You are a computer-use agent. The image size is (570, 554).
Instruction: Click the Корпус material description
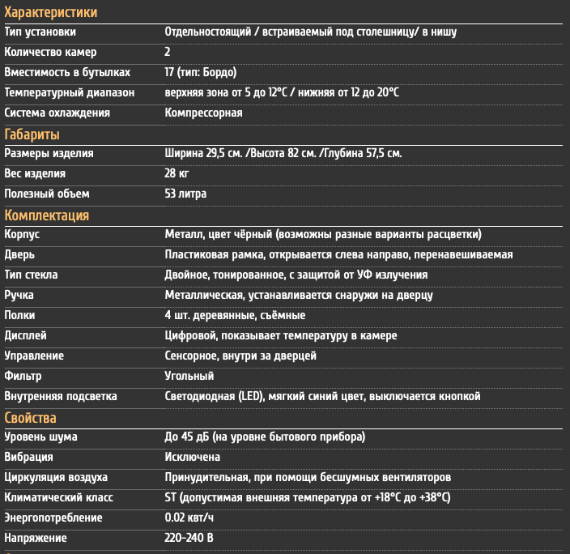(x=323, y=234)
